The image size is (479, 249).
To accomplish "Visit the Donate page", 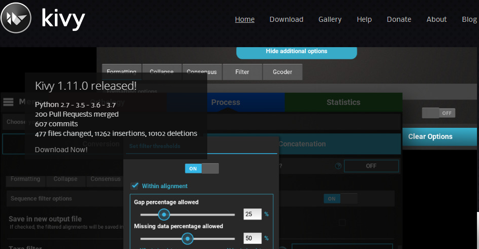I will coord(399,19).
